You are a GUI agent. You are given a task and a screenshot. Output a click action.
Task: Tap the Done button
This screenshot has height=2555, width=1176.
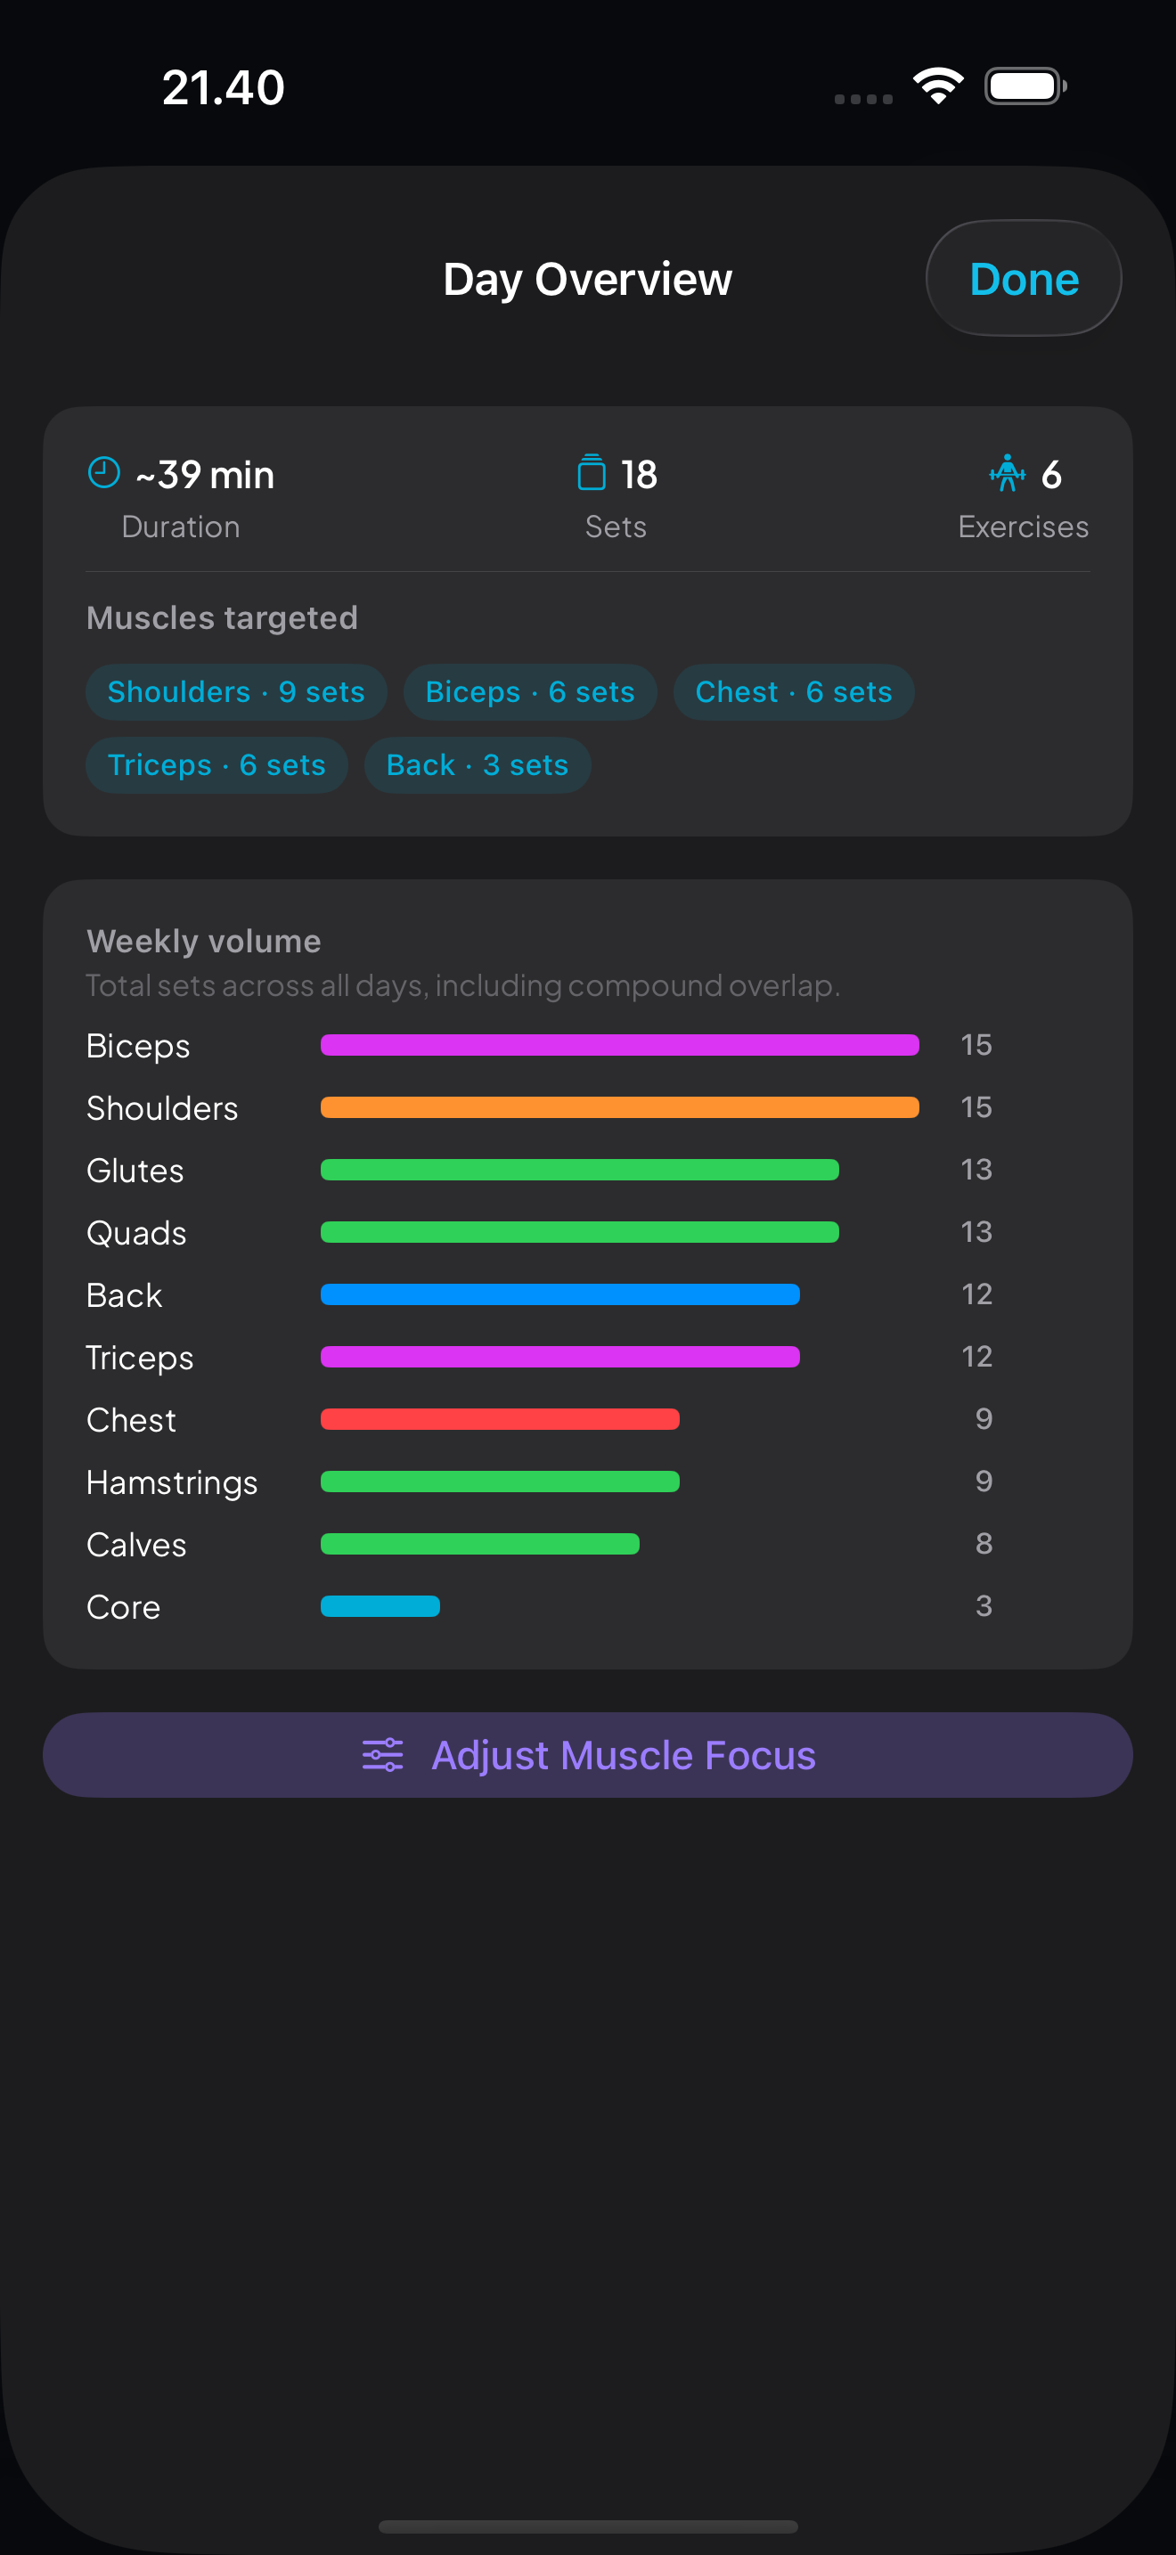pos(1024,278)
